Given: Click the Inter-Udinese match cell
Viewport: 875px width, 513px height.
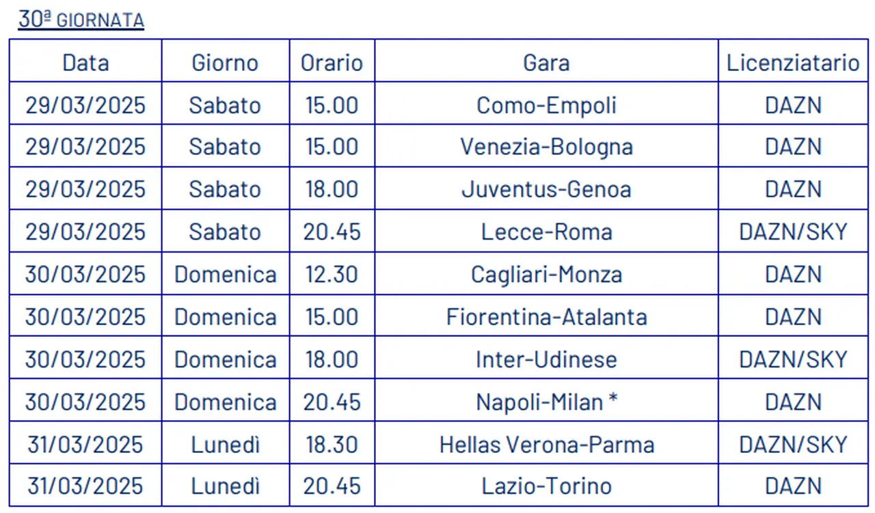Looking at the screenshot, I should (546, 359).
